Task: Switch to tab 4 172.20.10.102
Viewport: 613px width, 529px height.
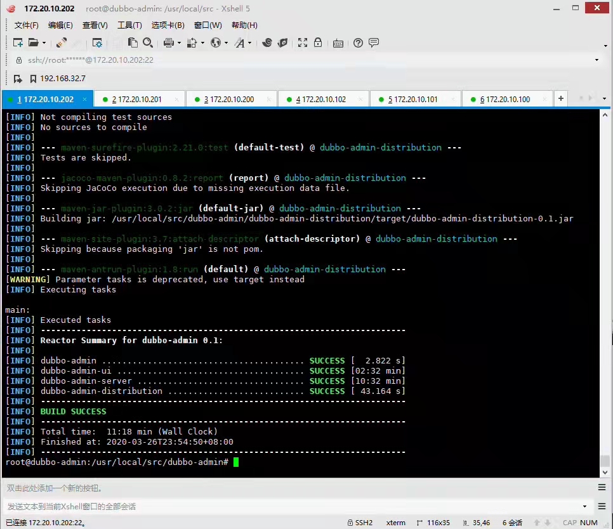Action: point(324,99)
